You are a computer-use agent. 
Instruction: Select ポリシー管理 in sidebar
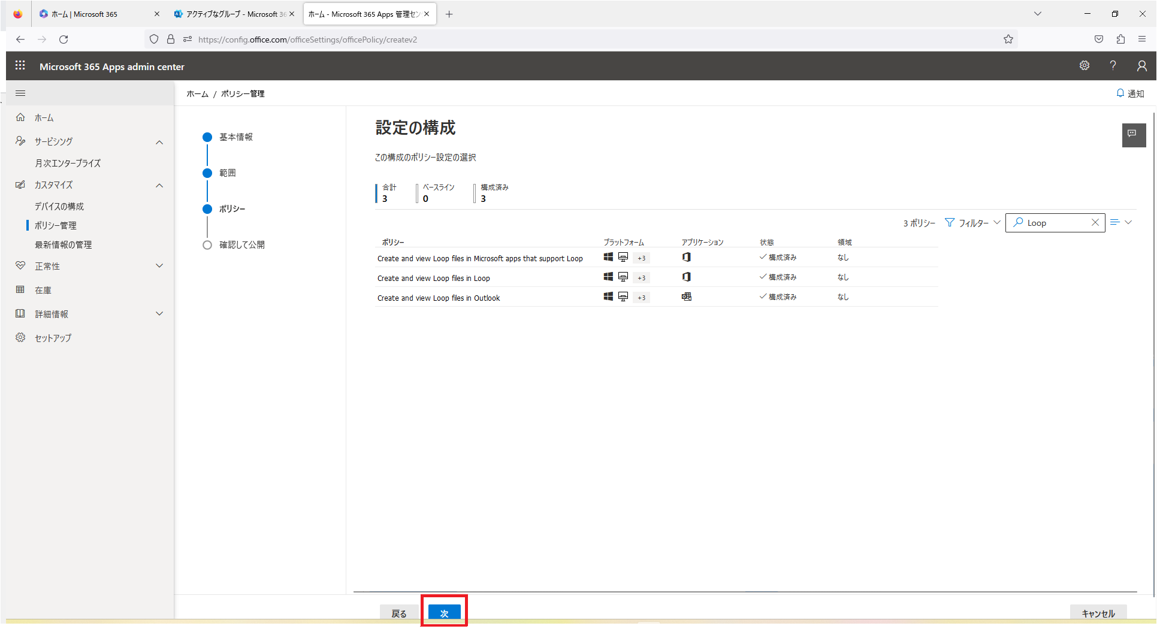point(56,226)
